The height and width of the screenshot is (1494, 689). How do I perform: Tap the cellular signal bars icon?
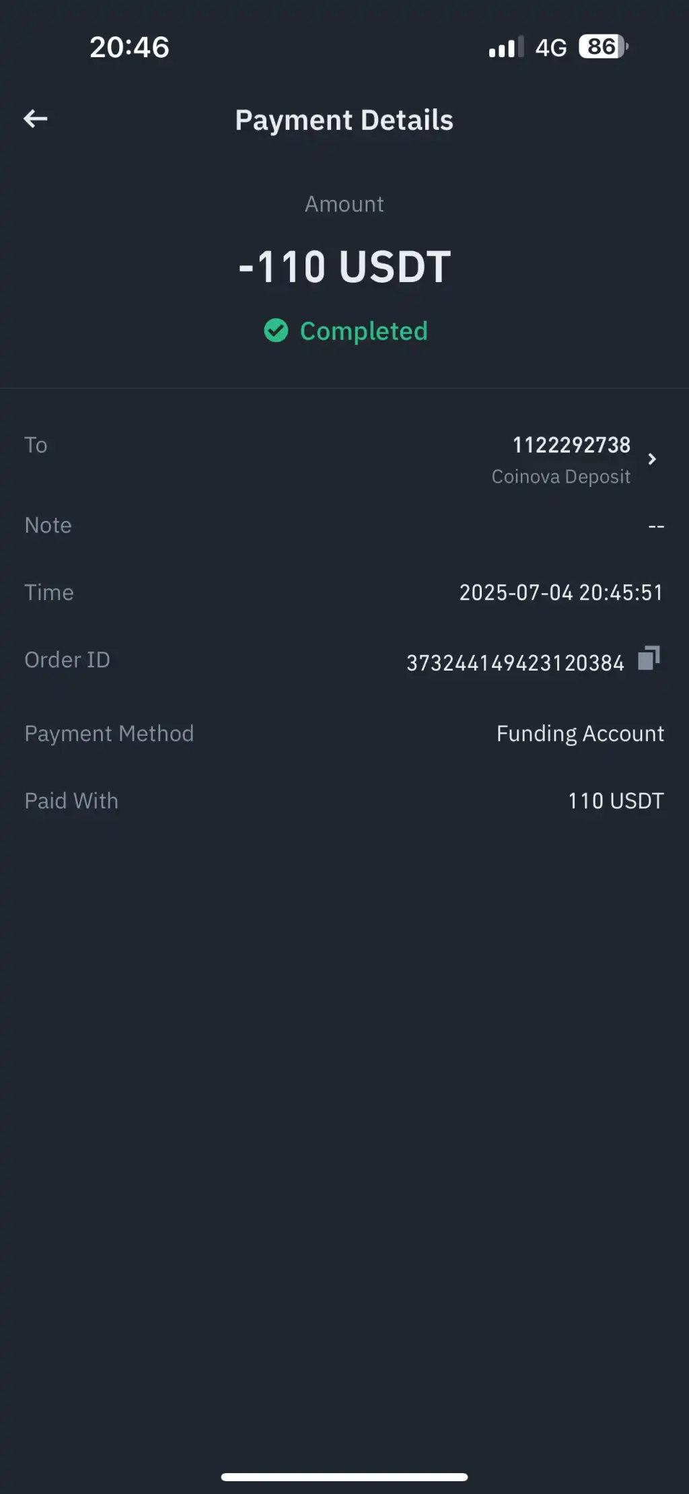505,47
